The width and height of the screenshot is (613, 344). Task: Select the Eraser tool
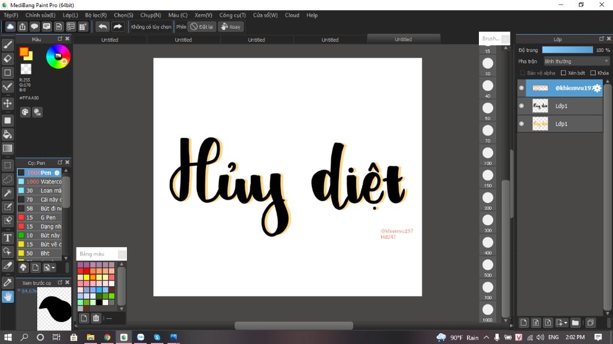point(7,59)
